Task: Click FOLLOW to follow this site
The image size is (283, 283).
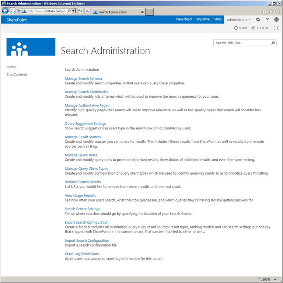Action: click(x=260, y=28)
